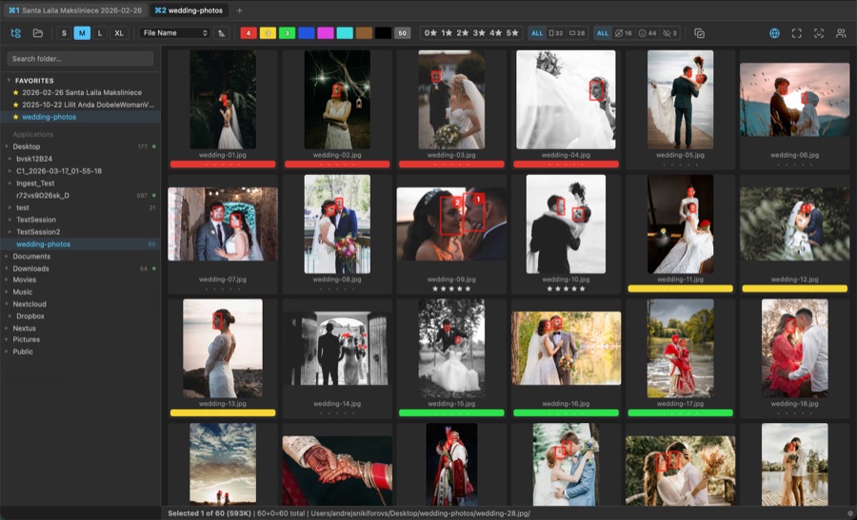This screenshot has height=520, width=857.
Task: Click the open folder icon
Action: tap(38, 33)
